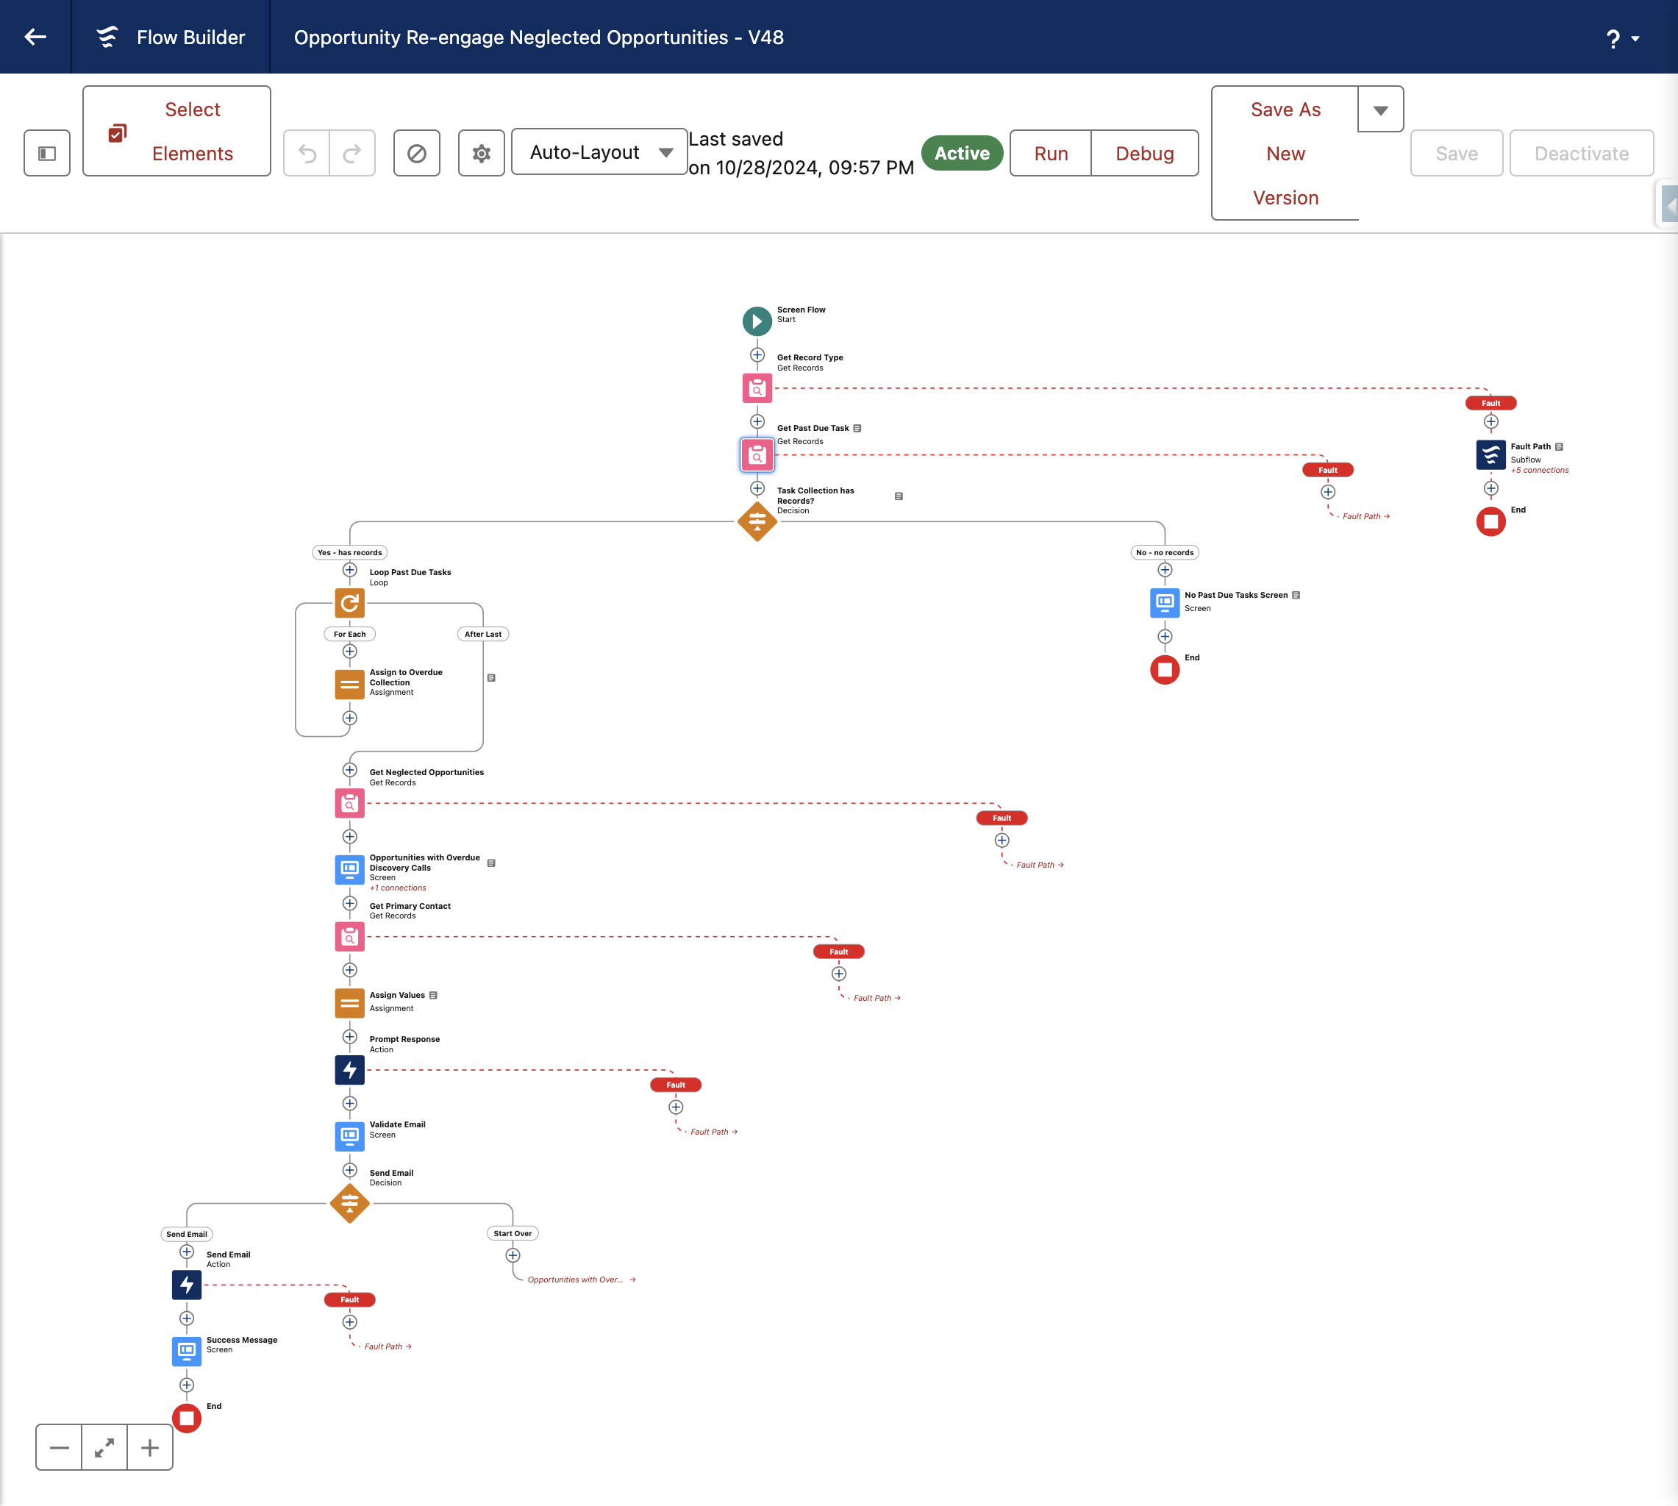Open Prompt Response action element
Screen dimensions: 1678x1506
(350, 1070)
